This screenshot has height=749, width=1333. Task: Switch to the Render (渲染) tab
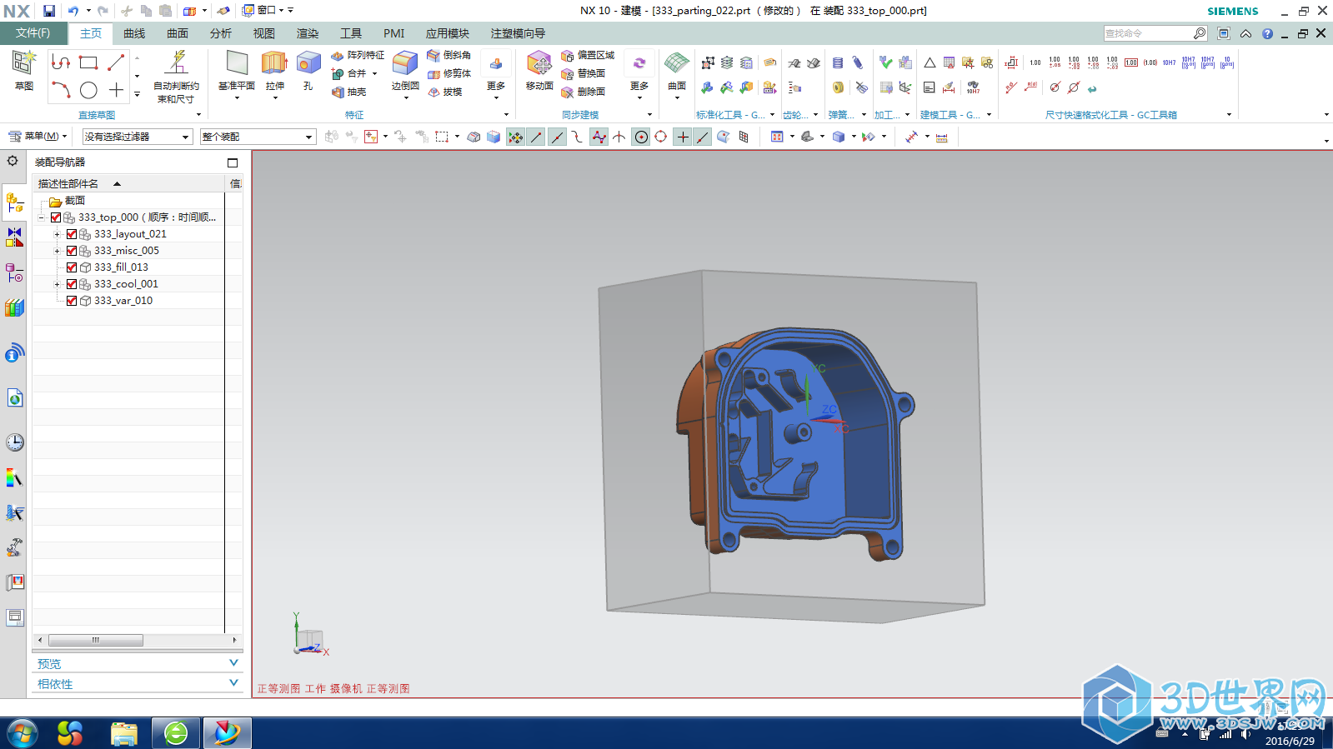(x=308, y=33)
